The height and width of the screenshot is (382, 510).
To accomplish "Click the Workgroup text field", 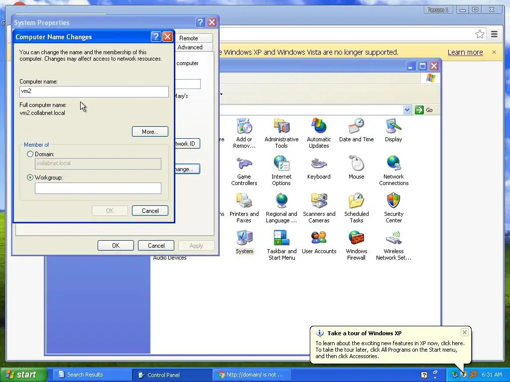I will 98,188.
